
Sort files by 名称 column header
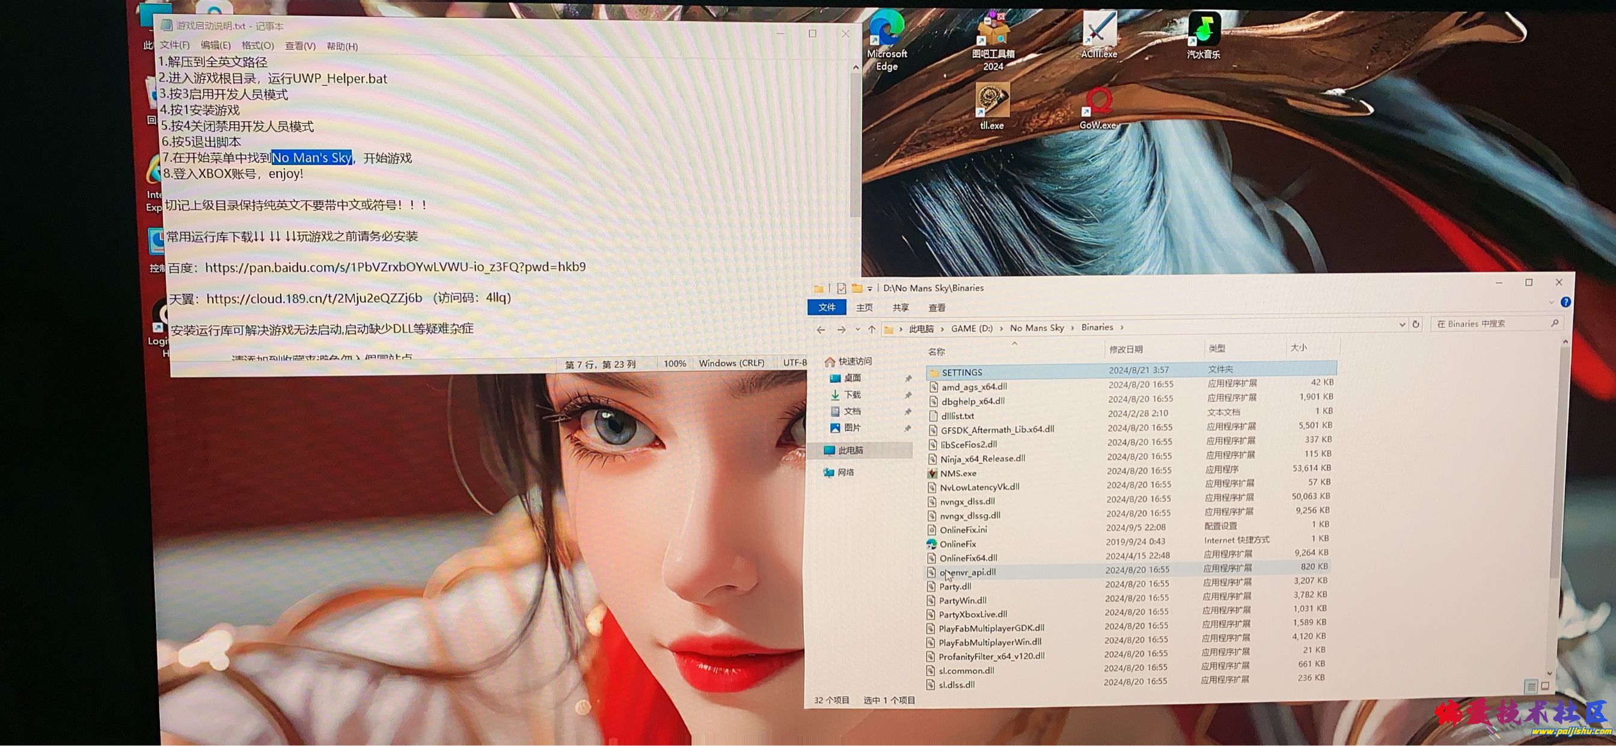pos(936,352)
